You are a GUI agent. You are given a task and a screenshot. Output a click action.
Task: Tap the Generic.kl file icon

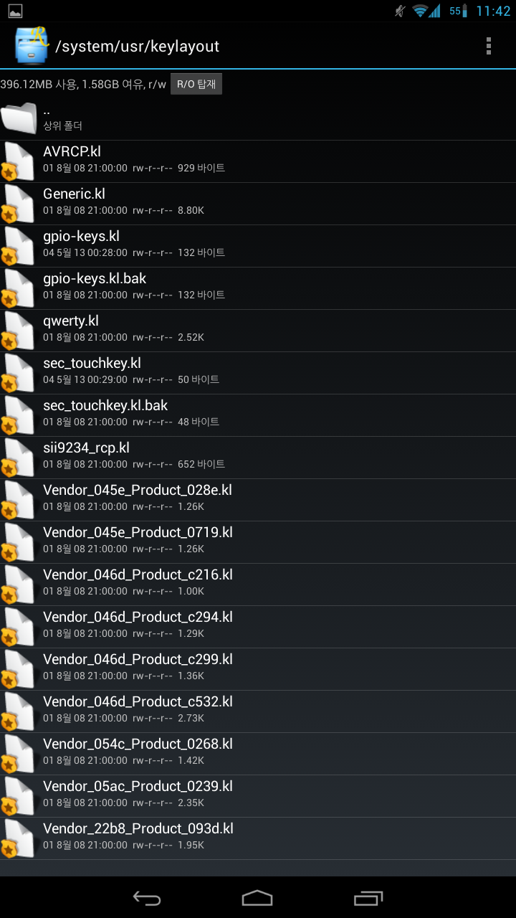click(x=19, y=203)
